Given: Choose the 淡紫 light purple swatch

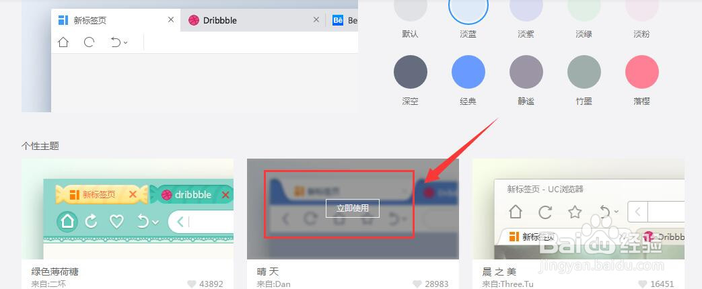Looking at the screenshot, I should [x=526, y=8].
